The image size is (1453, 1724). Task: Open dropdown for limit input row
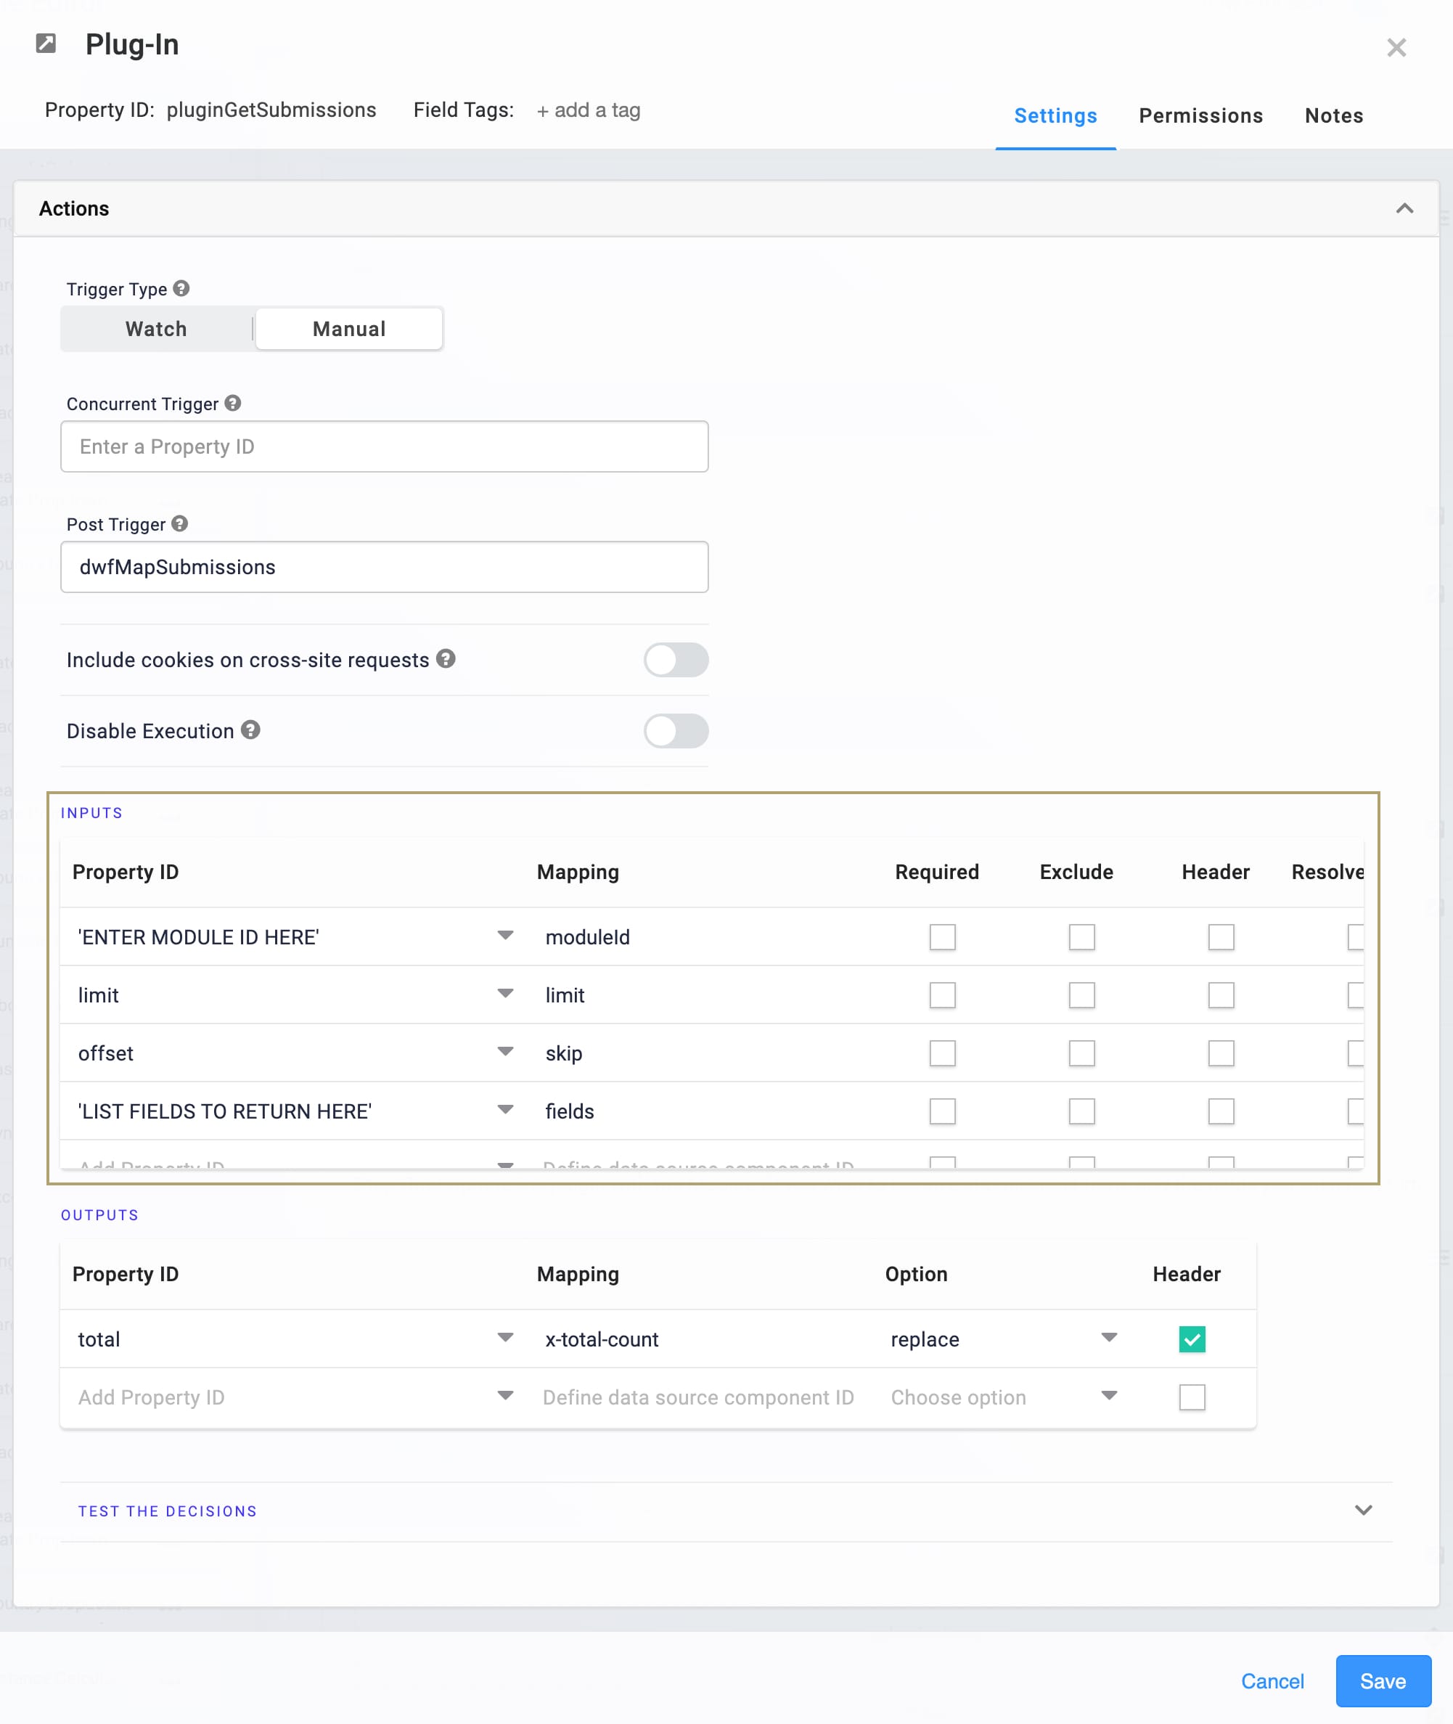point(506,993)
